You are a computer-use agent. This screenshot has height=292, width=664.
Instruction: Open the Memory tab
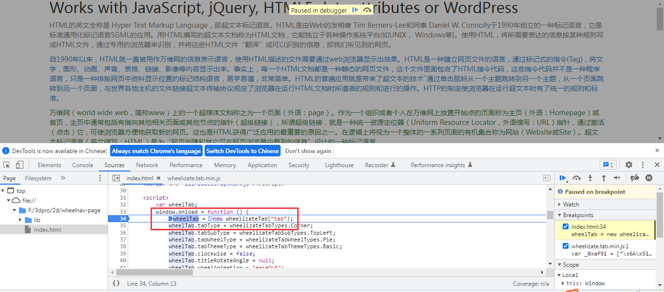click(225, 165)
